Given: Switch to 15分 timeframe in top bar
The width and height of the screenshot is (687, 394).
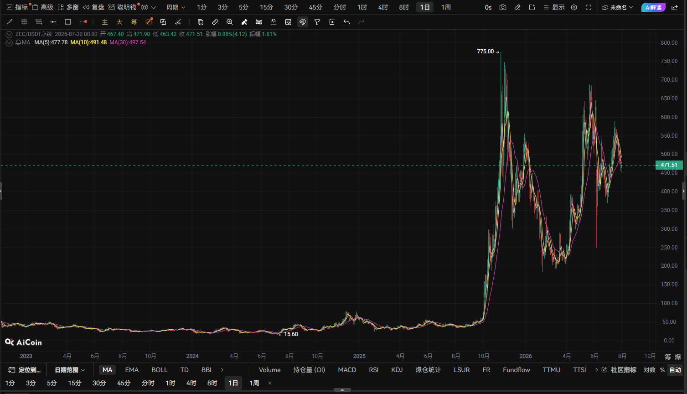Looking at the screenshot, I should click(x=267, y=7).
